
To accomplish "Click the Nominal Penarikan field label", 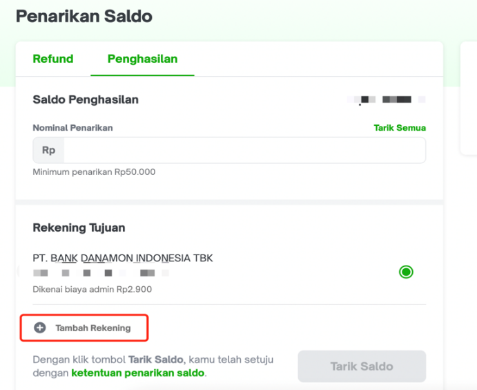I will tap(72, 128).
